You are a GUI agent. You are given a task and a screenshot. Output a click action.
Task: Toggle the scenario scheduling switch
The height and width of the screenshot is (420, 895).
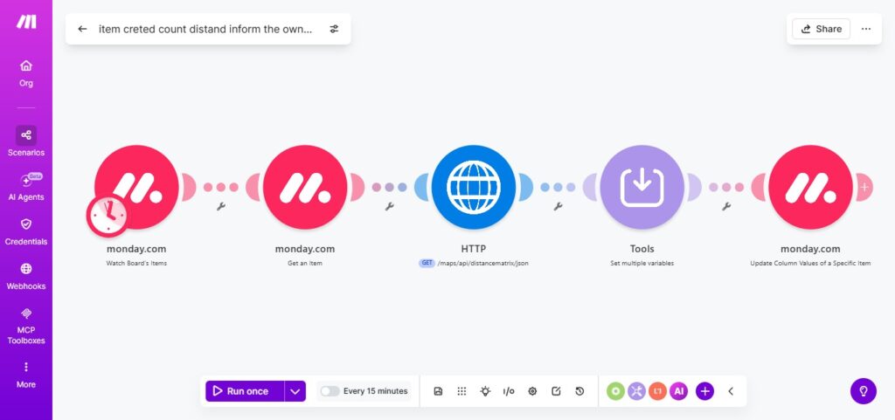pos(330,391)
